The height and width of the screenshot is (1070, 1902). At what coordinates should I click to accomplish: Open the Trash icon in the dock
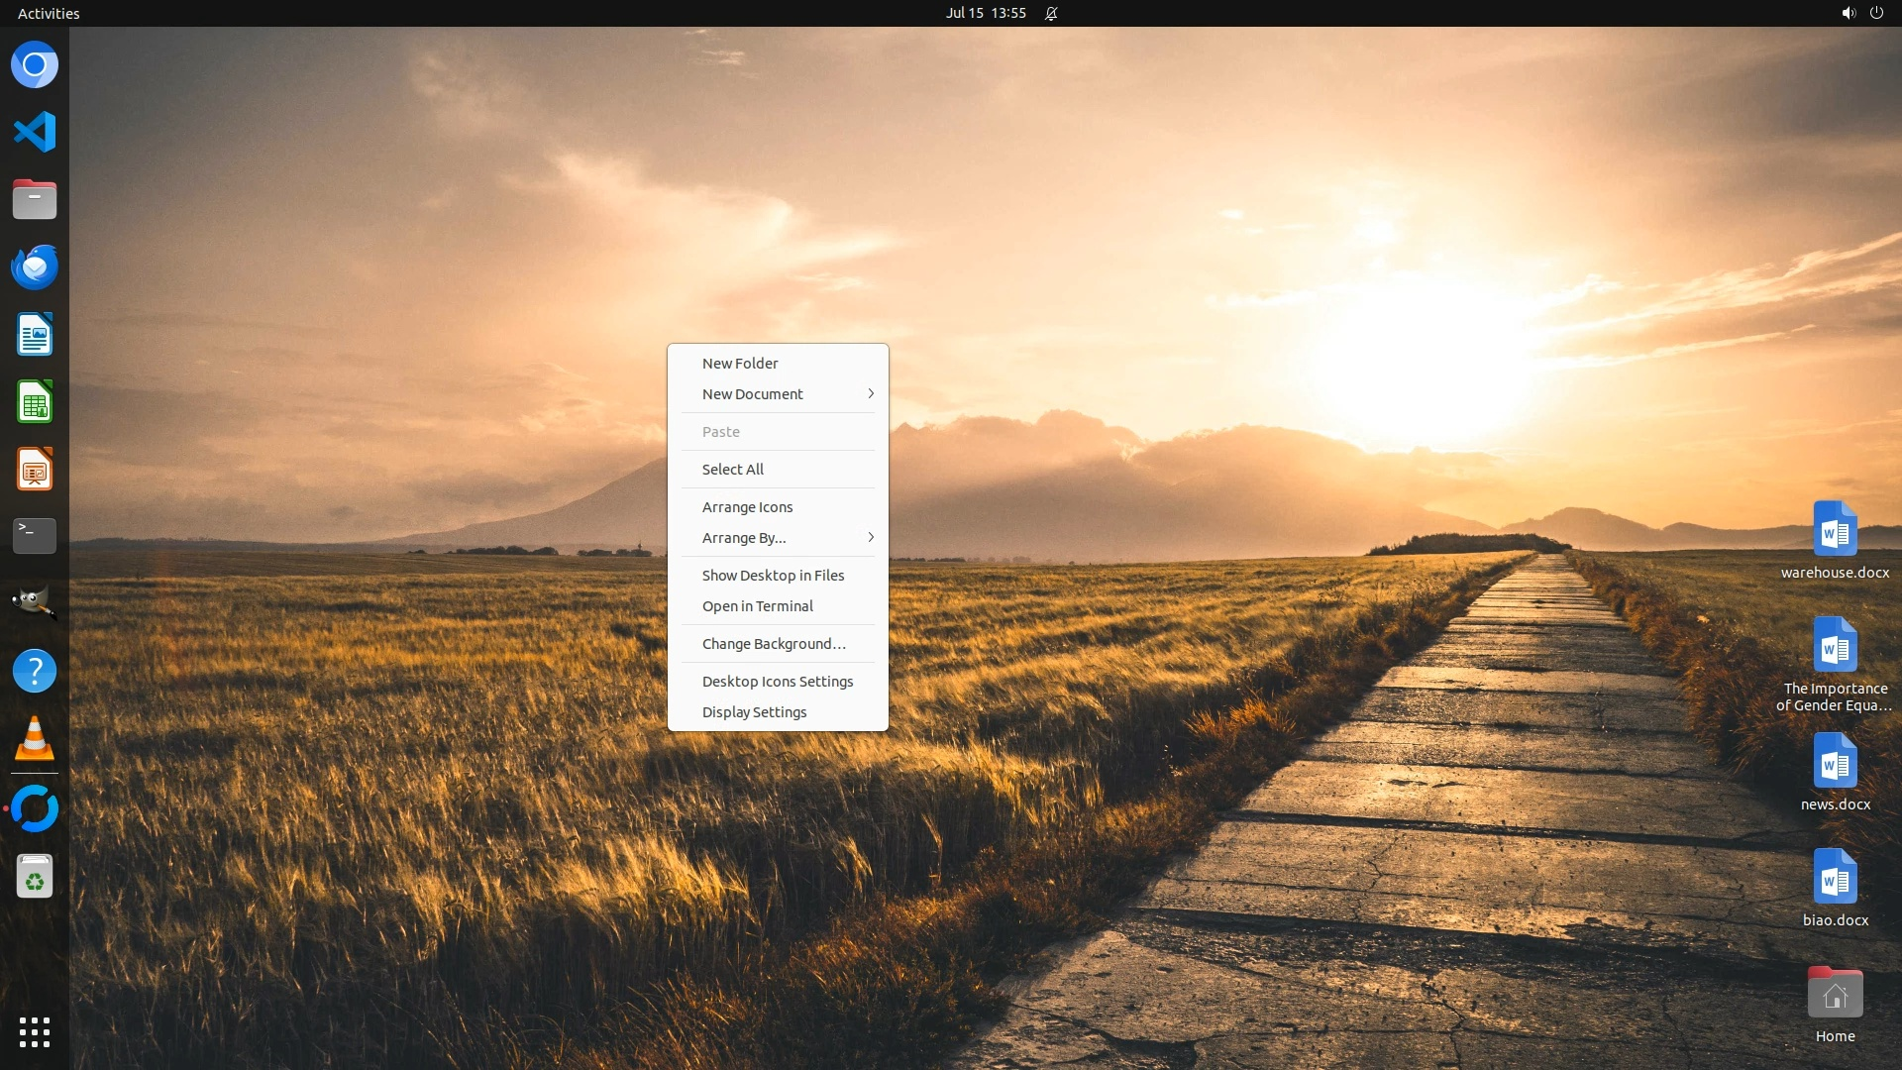coord(35,877)
